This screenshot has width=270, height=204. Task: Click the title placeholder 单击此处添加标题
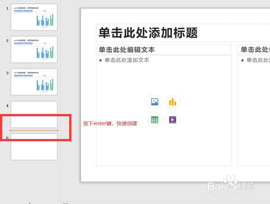(183, 33)
